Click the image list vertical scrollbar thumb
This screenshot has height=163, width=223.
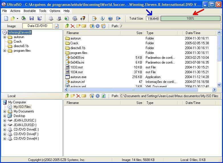[x=219, y=48]
